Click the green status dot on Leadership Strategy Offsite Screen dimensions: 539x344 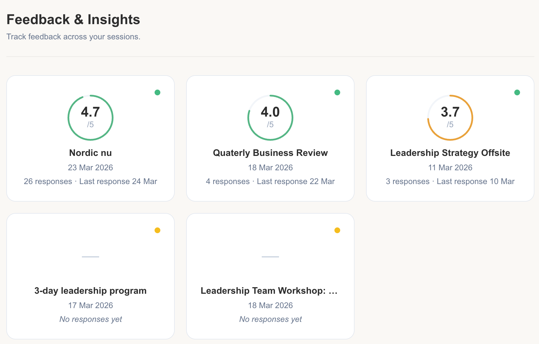[x=517, y=92]
